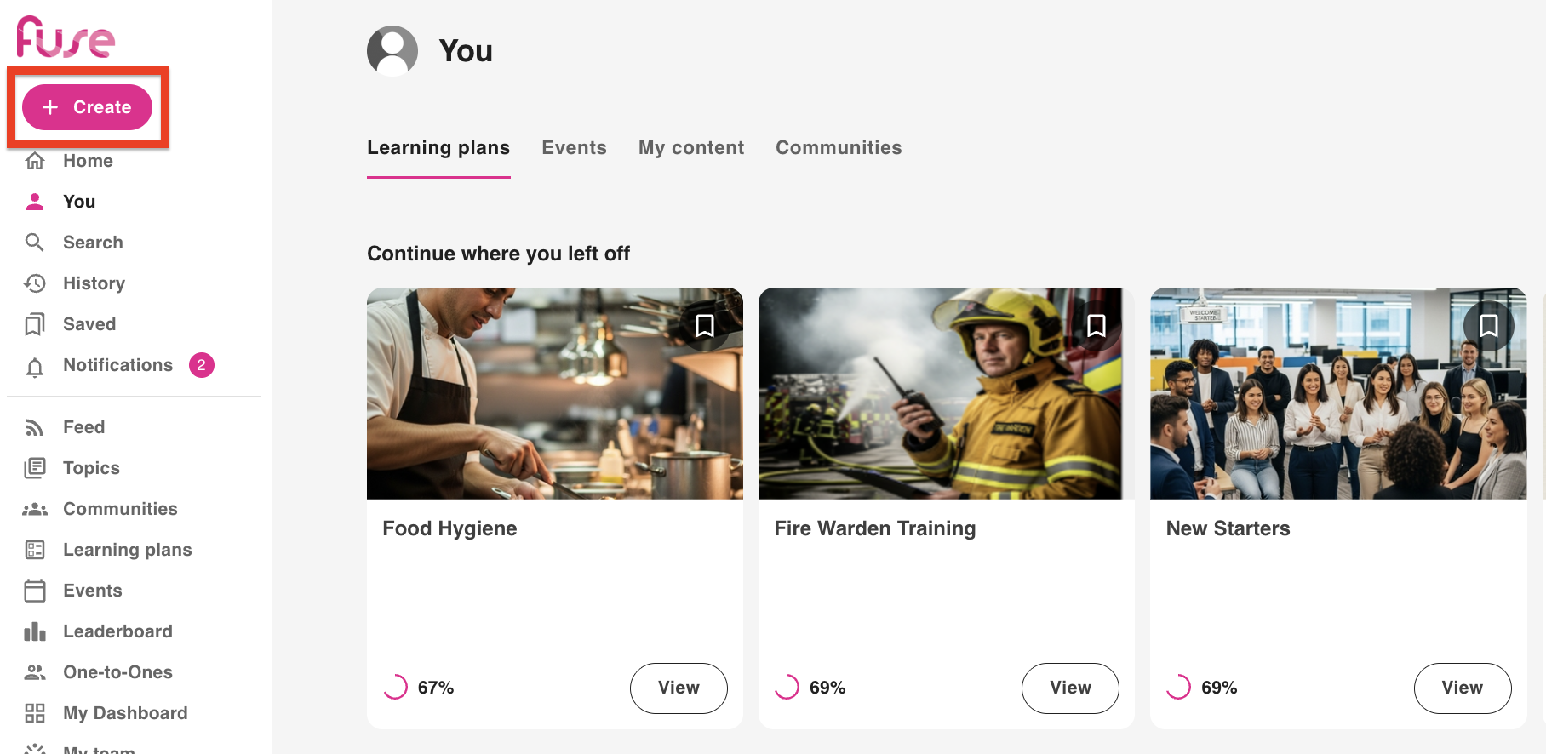Screen dimensions: 1546x754
Task: Select the Communities tab
Action: tap(839, 148)
